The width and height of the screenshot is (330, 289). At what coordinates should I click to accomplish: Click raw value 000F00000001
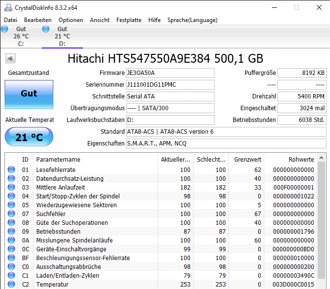[294, 188]
